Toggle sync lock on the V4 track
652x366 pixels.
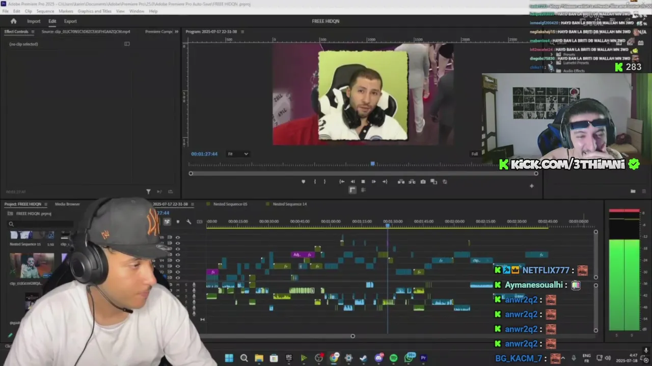coord(170,261)
